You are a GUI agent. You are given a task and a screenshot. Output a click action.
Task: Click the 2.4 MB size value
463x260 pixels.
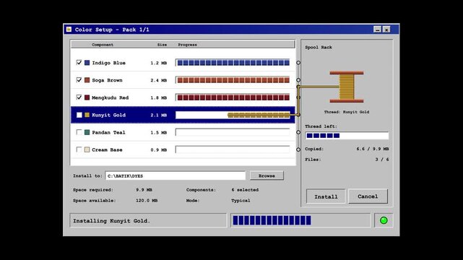159,80
